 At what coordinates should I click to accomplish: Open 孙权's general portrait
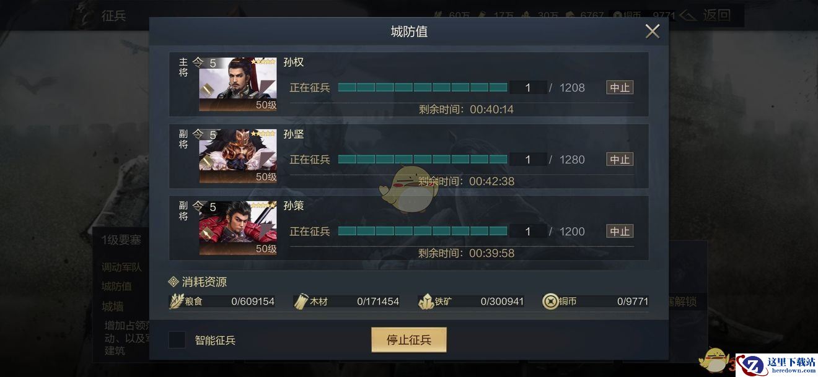[238, 84]
